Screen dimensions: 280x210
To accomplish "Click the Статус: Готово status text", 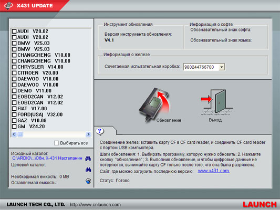I will (115, 181).
